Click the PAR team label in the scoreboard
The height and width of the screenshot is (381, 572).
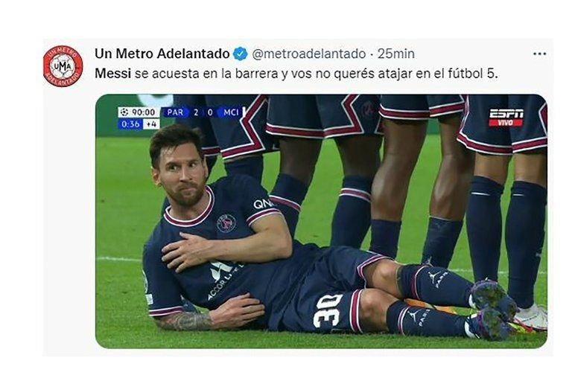(x=175, y=112)
